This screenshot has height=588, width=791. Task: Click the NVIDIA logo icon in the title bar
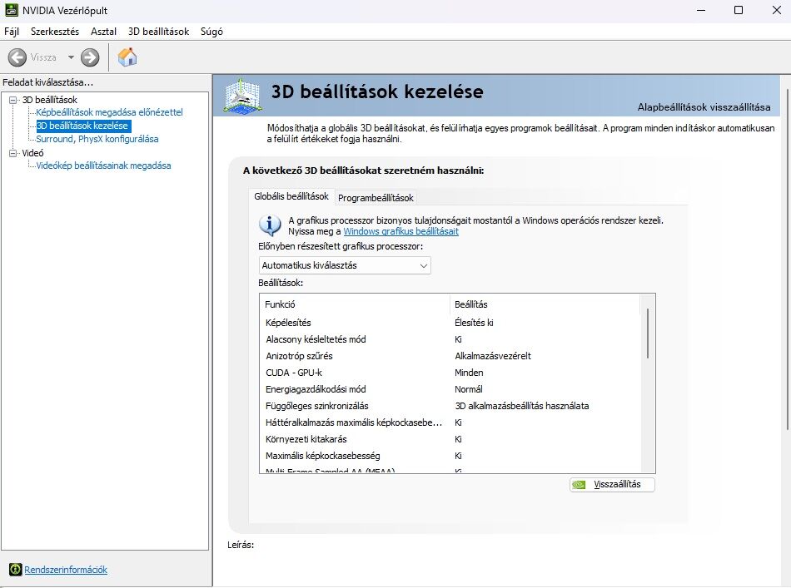pos(11,10)
